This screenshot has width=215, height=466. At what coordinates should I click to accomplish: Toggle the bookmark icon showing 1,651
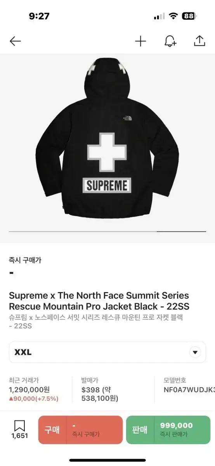point(19,429)
